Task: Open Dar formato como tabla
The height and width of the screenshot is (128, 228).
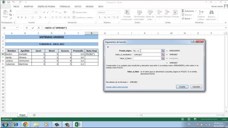Action: [139, 15]
